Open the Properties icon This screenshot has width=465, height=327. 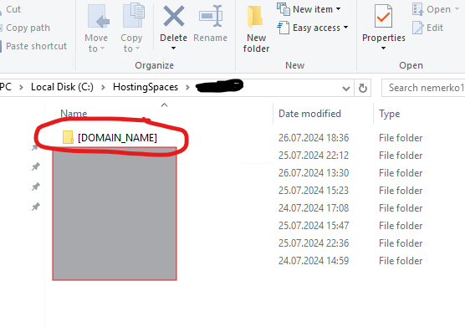pos(383,17)
